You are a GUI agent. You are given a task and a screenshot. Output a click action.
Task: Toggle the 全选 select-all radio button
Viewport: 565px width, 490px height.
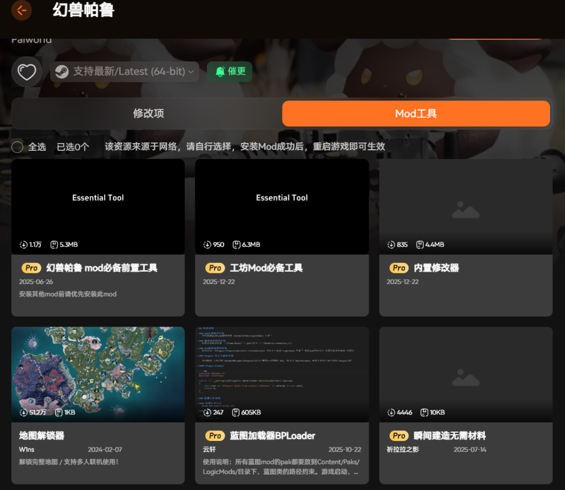[18, 147]
